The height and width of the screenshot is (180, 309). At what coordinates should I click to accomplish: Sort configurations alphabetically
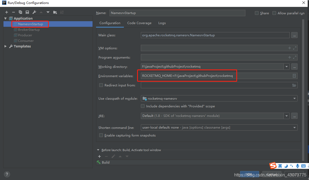point(62,12)
